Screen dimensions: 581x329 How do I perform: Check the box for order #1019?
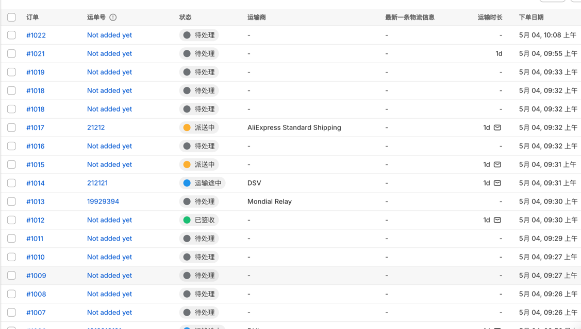pyautogui.click(x=11, y=72)
